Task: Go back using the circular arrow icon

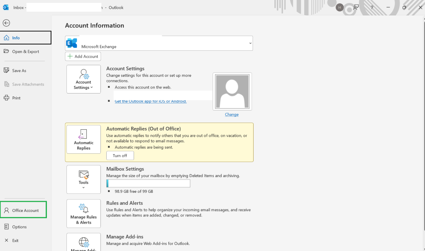Action: [7, 23]
